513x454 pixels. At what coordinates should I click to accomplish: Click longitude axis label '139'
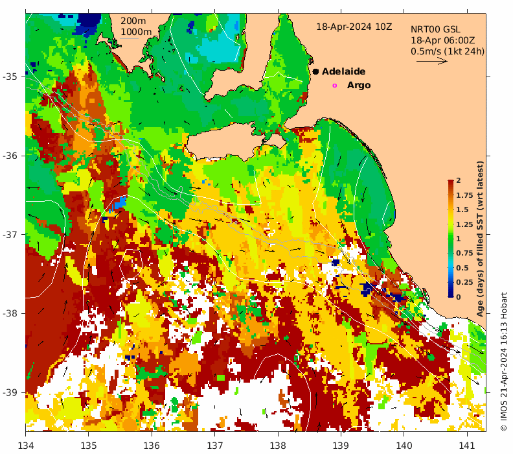point(341,446)
